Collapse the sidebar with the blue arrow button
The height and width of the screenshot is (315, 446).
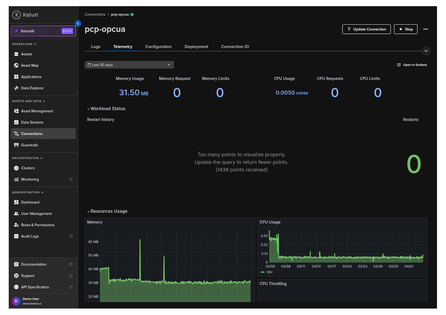tap(78, 24)
